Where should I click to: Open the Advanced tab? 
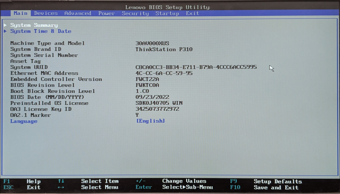tap(78, 13)
